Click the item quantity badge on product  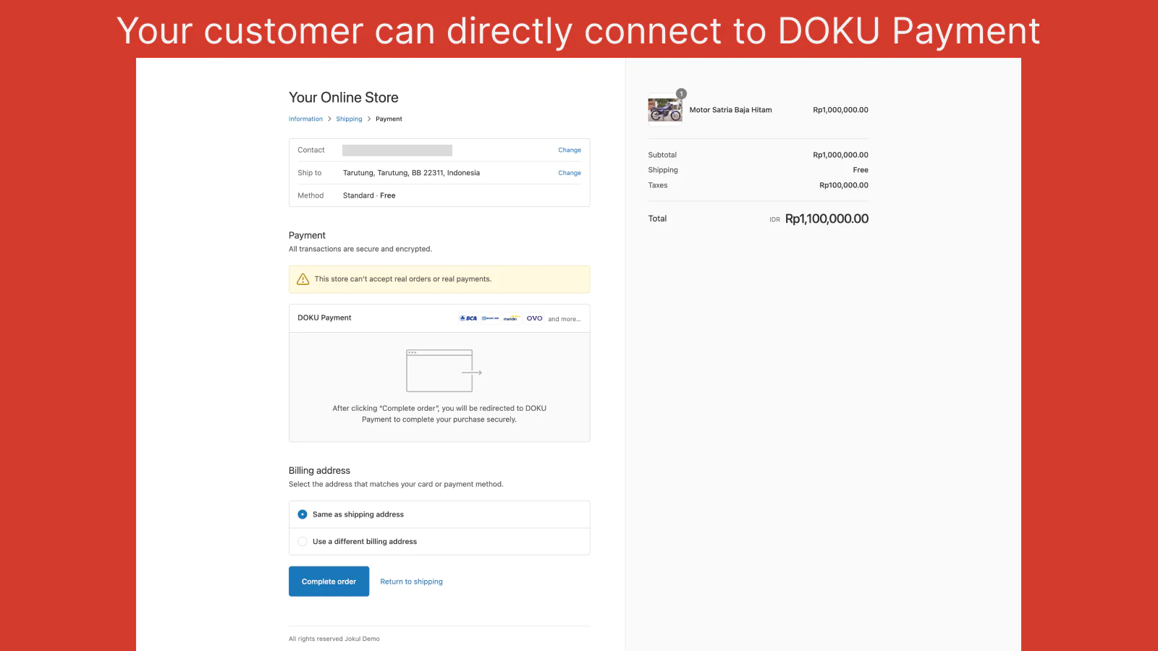coord(681,93)
